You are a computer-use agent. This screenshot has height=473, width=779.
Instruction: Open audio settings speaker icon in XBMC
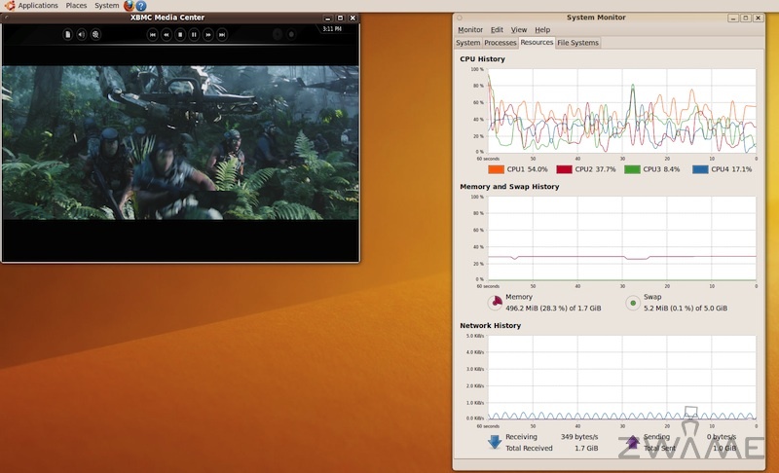coord(82,34)
